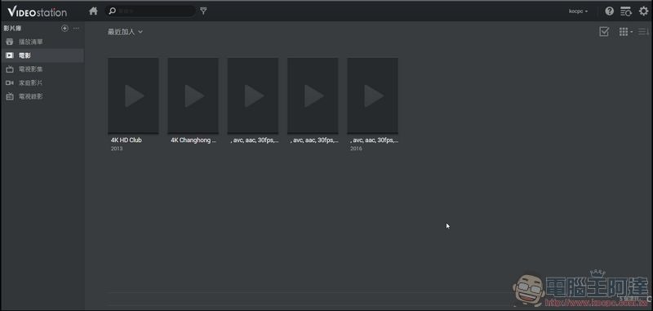Add a new collection with the plus icon
The width and height of the screenshot is (653, 311).
pyautogui.click(x=64, y=29)
